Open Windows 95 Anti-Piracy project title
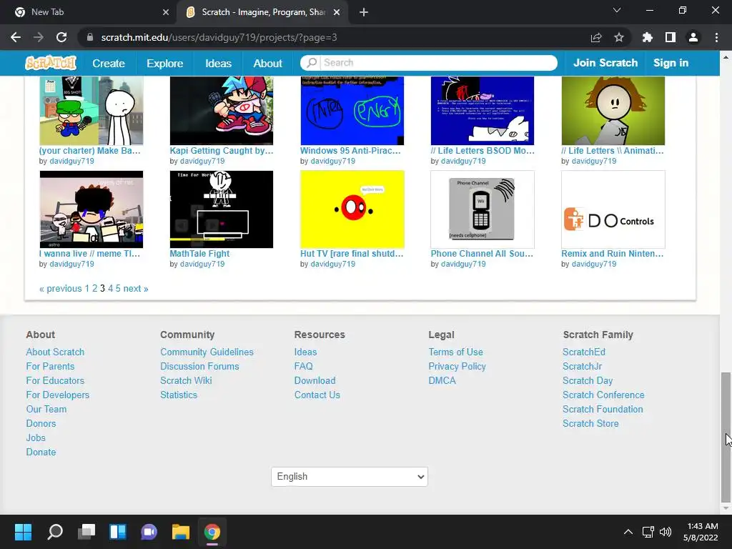The image size is (732, 549). [350, 151]
